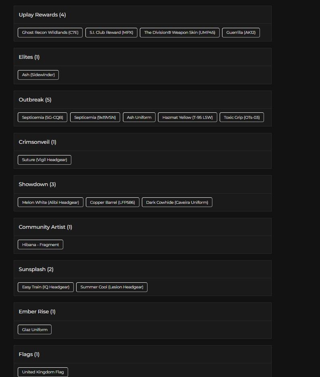Select the S.I. Club Reward (MPX) tag
This screenshot has height=377, width=320.
[111, 33]
